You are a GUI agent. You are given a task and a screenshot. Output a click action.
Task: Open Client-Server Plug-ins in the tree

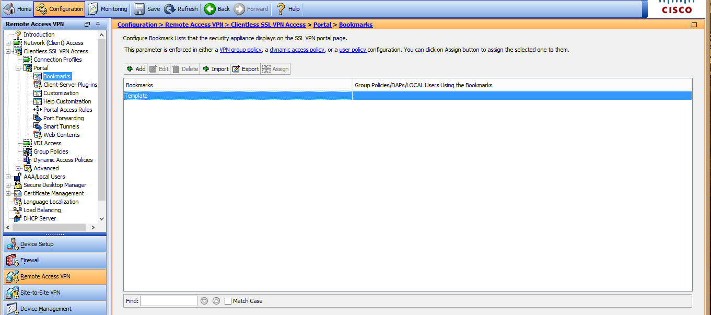click(70, 85)
